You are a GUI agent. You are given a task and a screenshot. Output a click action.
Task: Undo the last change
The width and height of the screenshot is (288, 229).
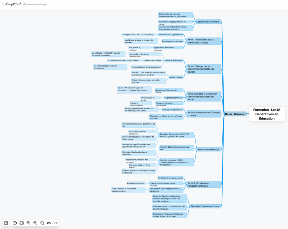point(49,223)
